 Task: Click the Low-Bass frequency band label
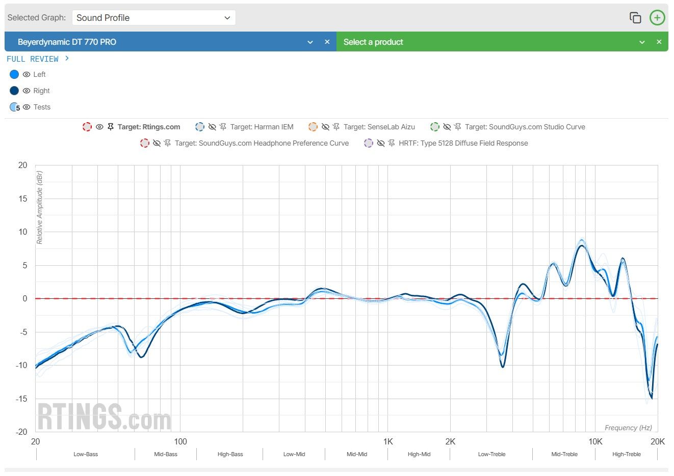tap(86, 454)
